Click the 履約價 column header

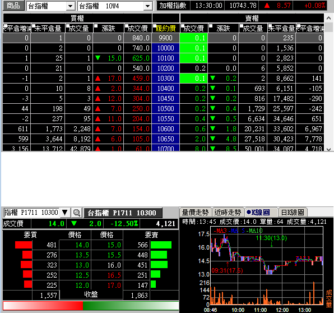click(x=166, y=28)
